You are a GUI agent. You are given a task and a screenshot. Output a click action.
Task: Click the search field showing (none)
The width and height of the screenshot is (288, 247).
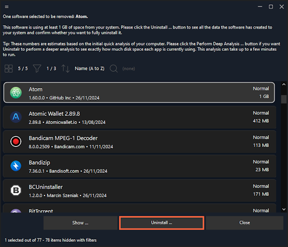[129, 68]
